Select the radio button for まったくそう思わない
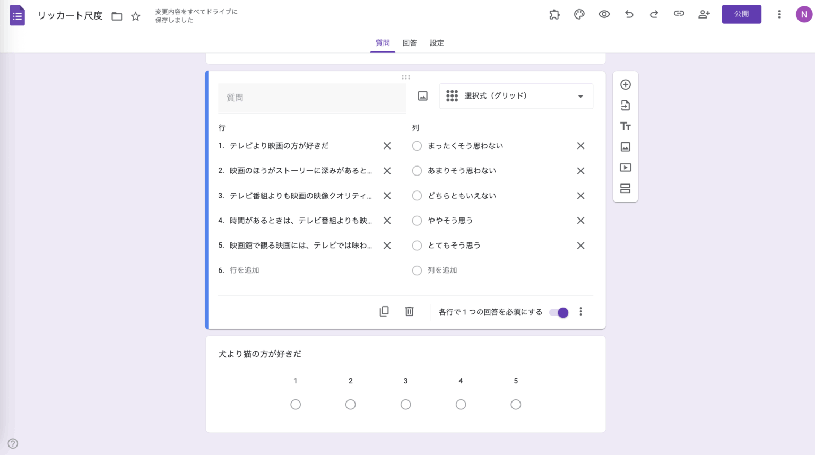This screenshot has height=455, width=815. click(x=417, y=145)
